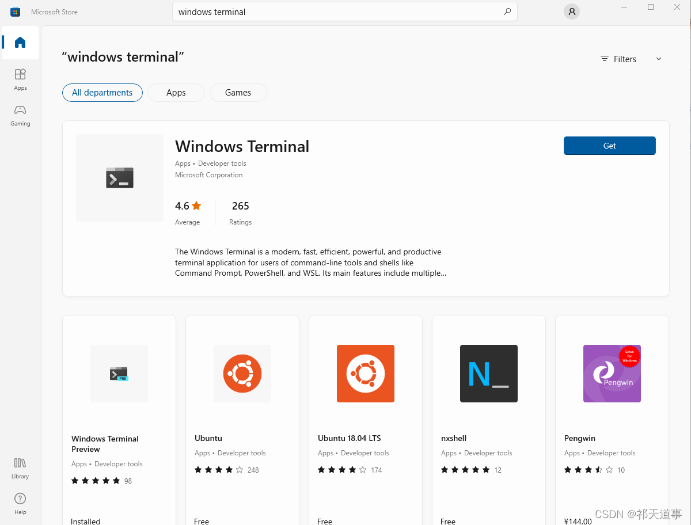Open the nxshell title
Viewport: 691px width, 525px height.
coord(454,438)
